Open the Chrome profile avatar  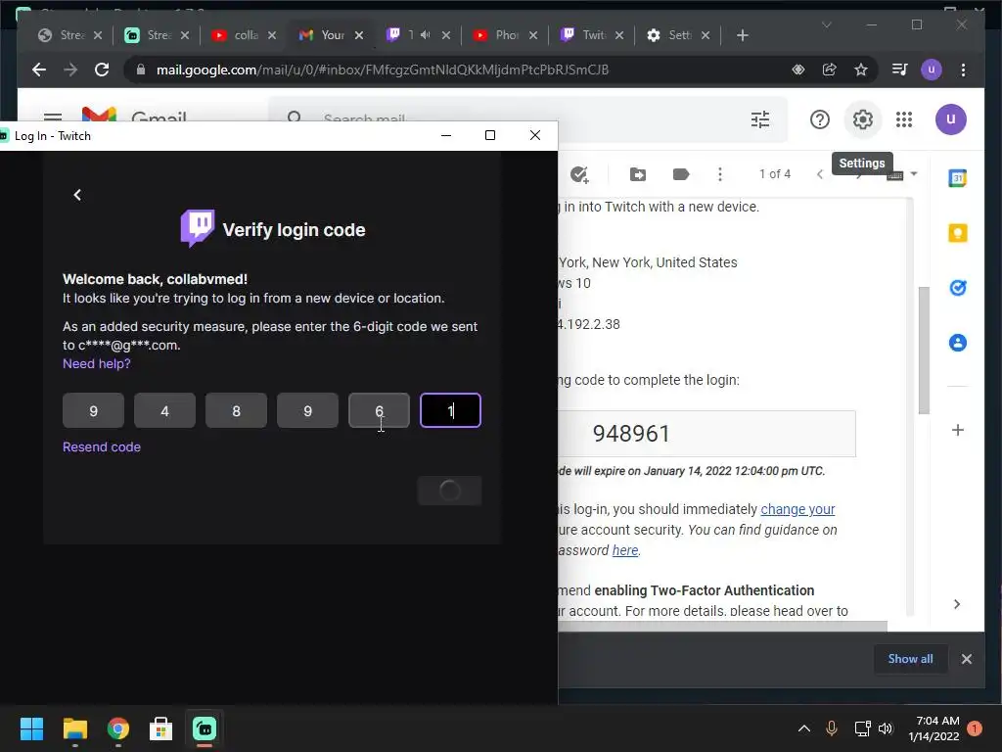coord(932,70)
